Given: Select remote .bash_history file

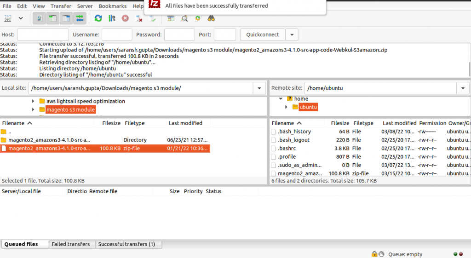Looking at the screenshot, I should (370, 132).
